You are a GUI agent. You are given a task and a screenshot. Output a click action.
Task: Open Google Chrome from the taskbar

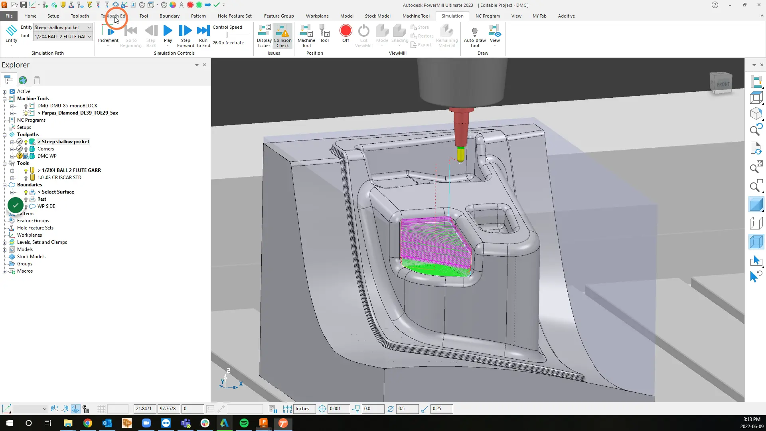click(x=87, y=423)
